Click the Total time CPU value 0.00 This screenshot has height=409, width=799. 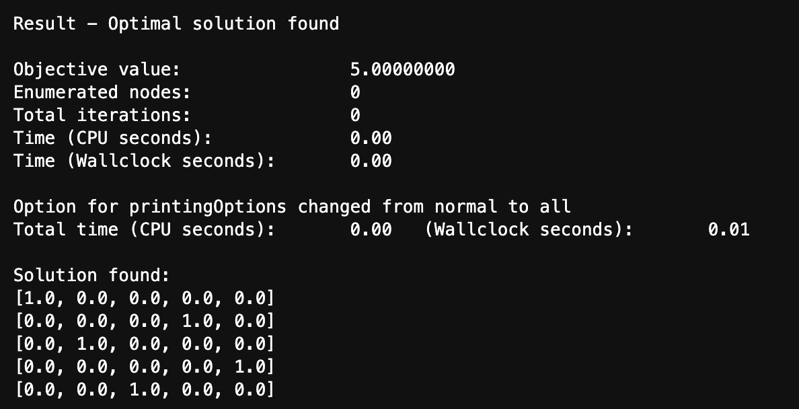pyautogui.click(x=371, y=229)
